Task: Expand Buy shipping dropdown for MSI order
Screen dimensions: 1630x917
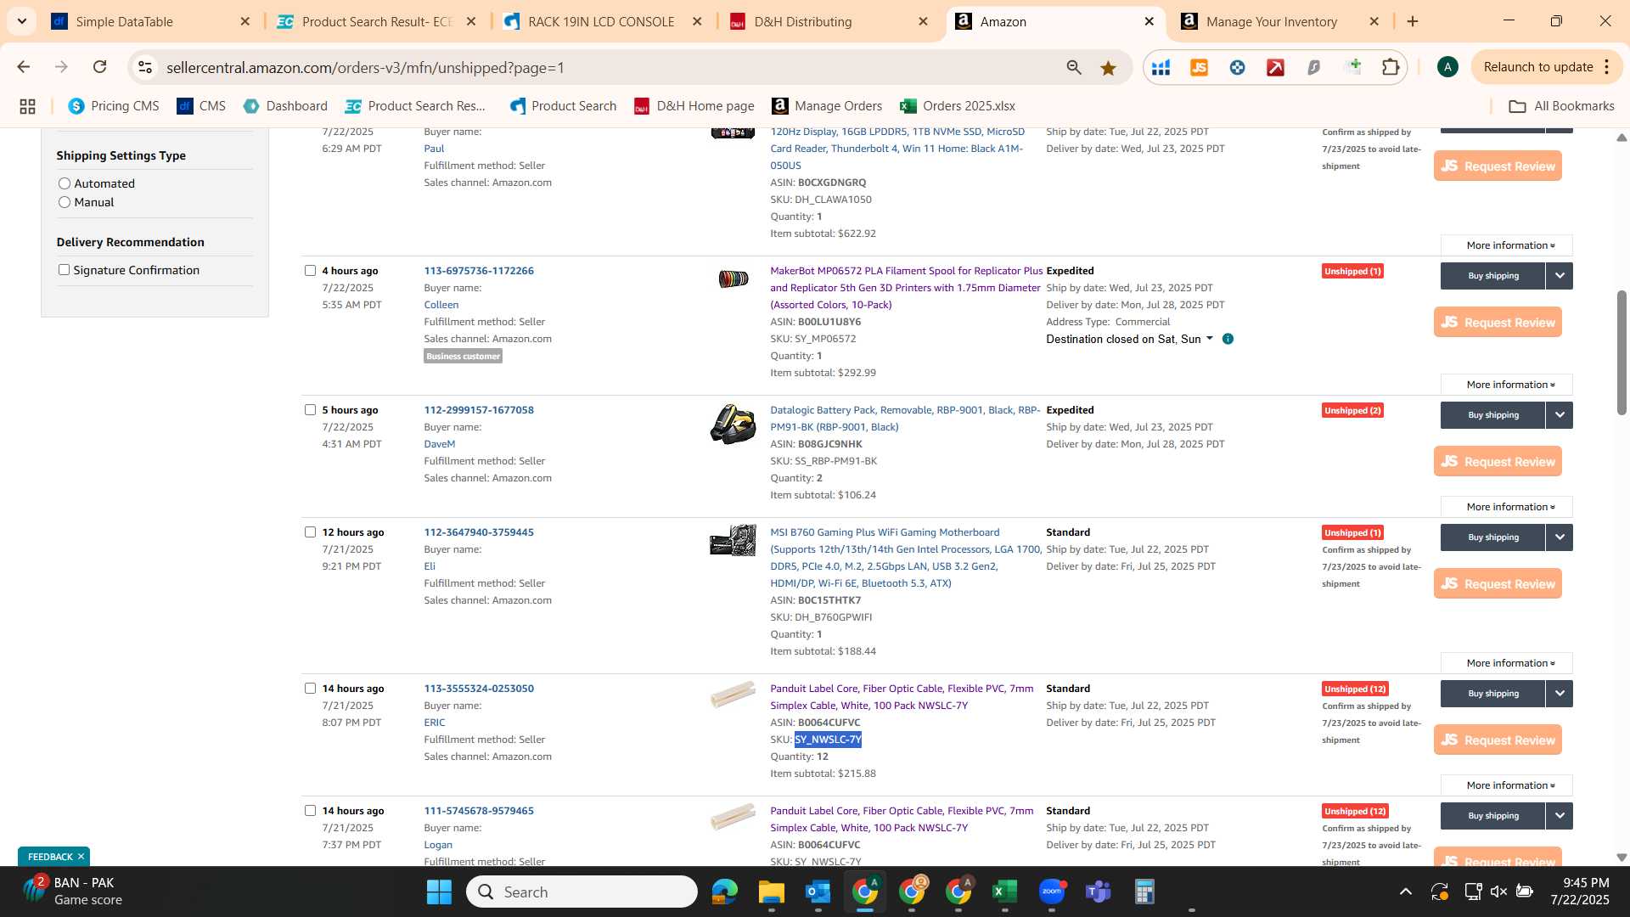Action: (1560, 537)
